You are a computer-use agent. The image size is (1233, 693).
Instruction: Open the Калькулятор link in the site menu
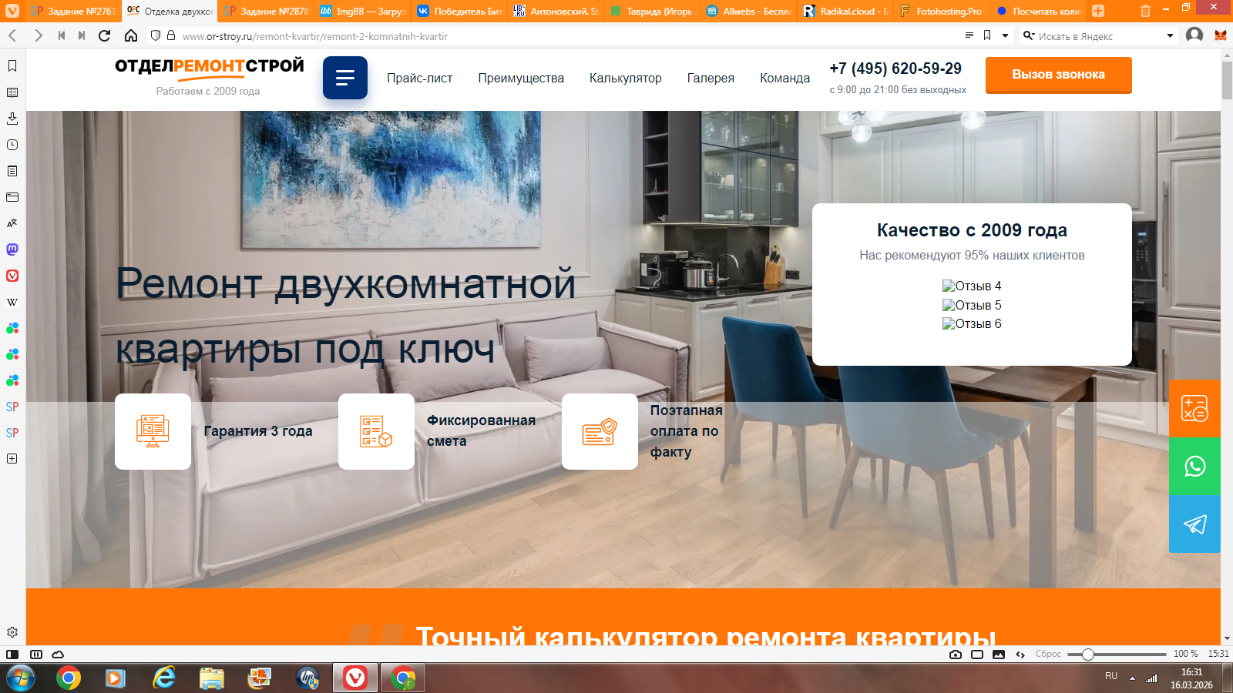tap(626, 78)
